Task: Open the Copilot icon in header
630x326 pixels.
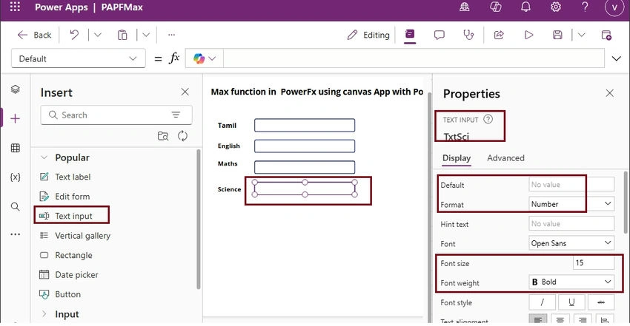Action: [495, 7]
